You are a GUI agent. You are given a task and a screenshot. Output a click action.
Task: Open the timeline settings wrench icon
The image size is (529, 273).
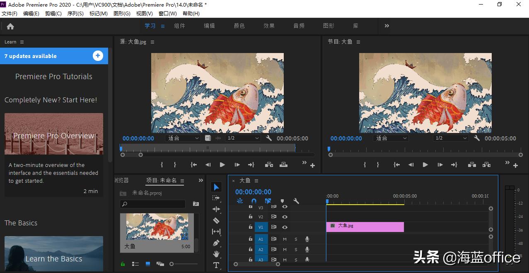coord(296,201)
